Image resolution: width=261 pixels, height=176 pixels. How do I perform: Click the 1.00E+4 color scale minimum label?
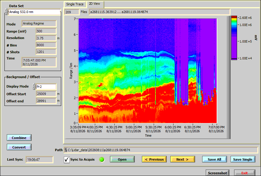click(246, 58)
